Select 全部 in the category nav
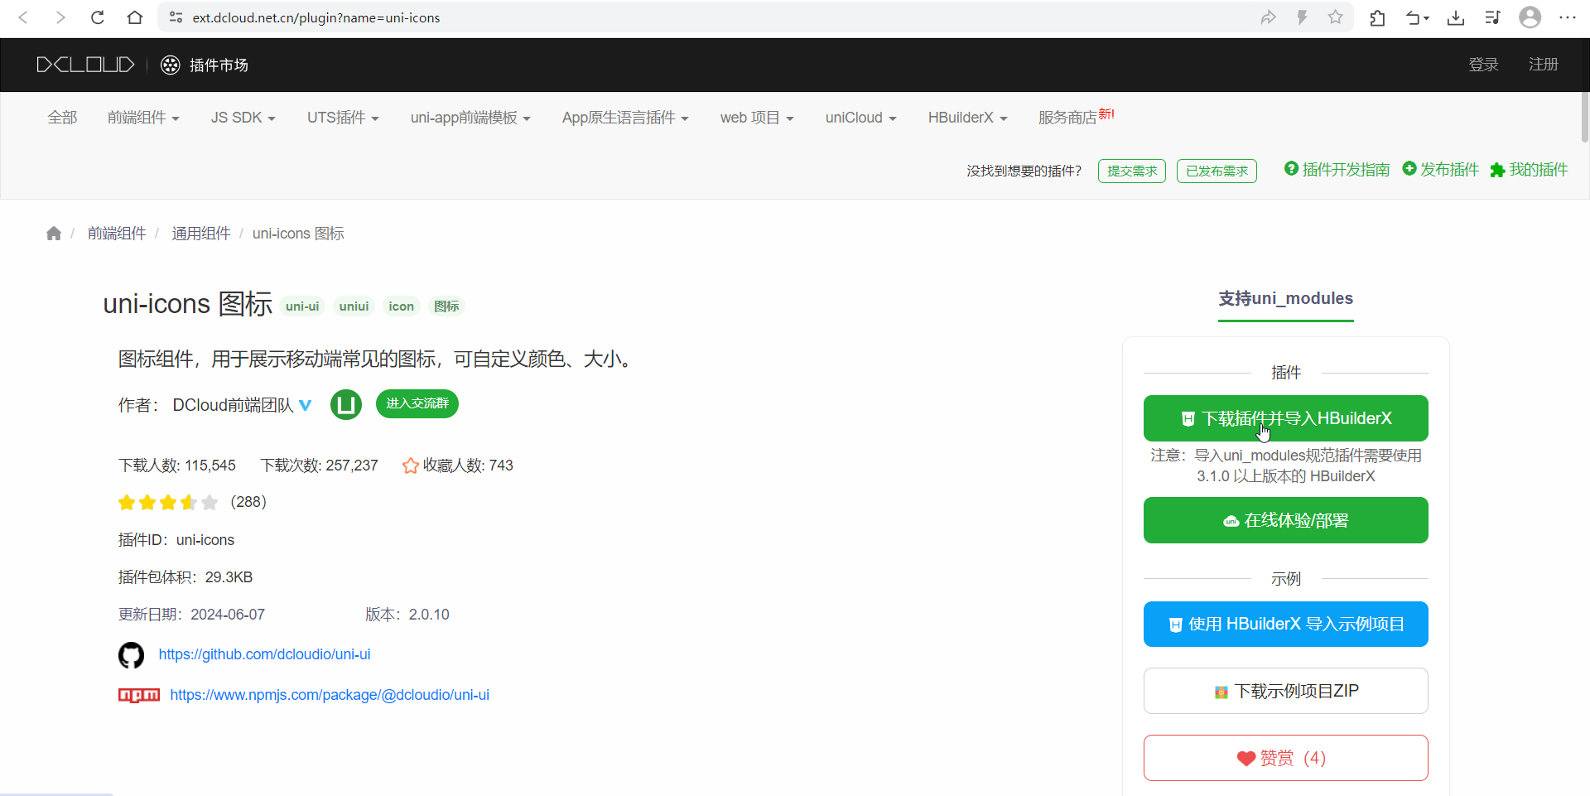Image resolution: width=1590 pixels, height=796 pixels. click(x=62, y=118)
